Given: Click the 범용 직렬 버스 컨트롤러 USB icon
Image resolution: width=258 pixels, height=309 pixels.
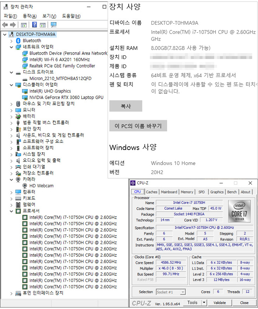Looking at the screenshot, I should [18, 122].
